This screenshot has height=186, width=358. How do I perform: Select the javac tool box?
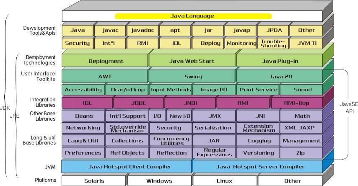[x=110, y=30]
